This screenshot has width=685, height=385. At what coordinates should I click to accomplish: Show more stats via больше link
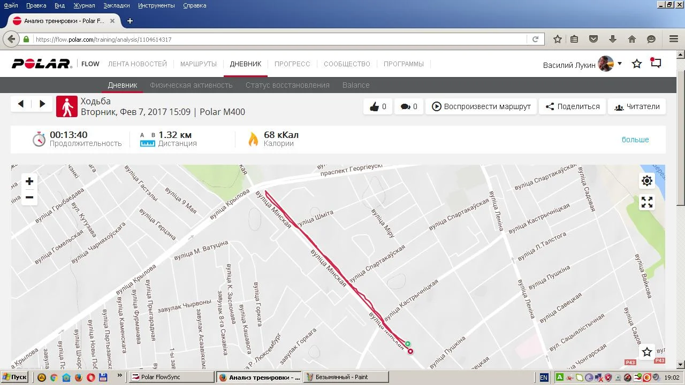[635, 140]
